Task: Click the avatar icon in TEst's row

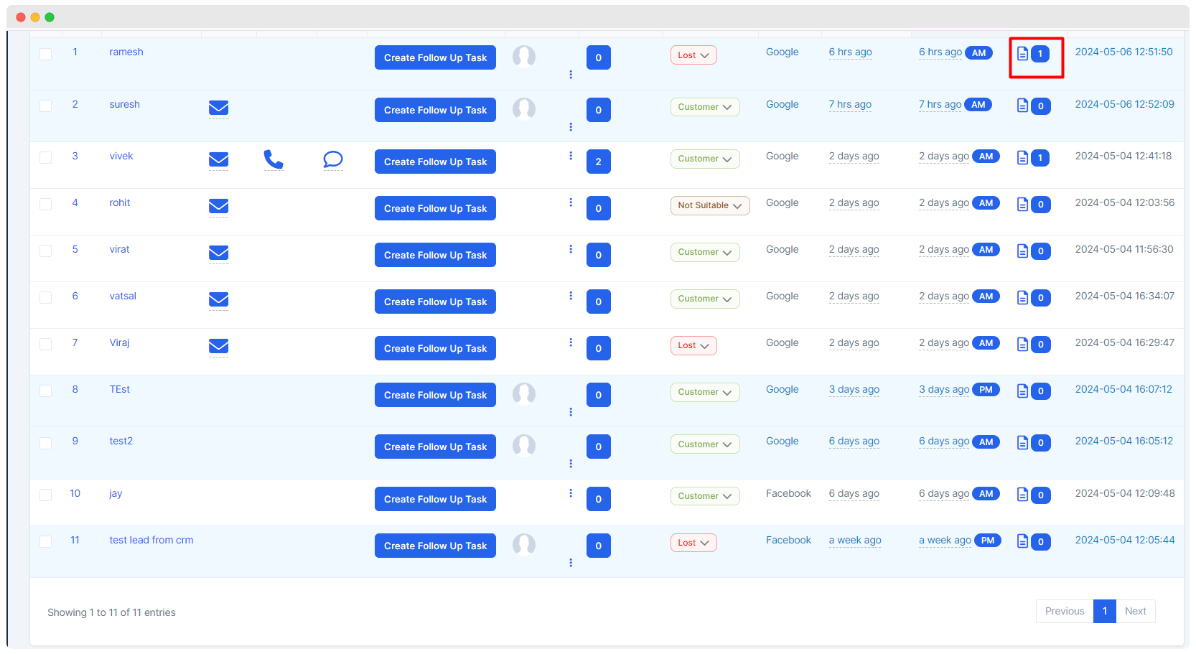Action: click(x=524, y=394)
